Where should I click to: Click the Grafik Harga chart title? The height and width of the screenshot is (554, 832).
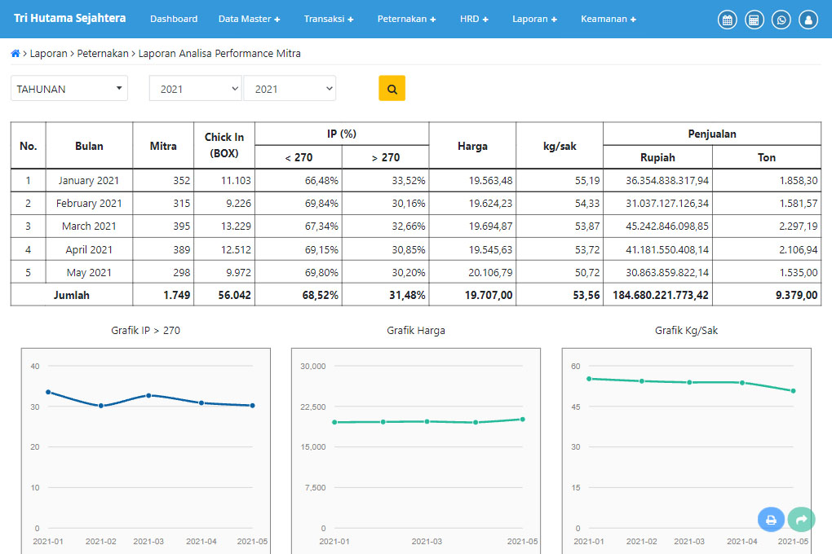(415, 330)
